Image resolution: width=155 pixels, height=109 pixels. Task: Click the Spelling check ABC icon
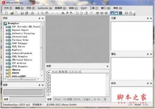click(x=92, y=13)
